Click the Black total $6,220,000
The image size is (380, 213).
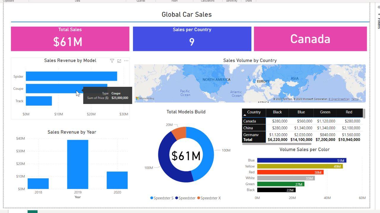point(277,140)
